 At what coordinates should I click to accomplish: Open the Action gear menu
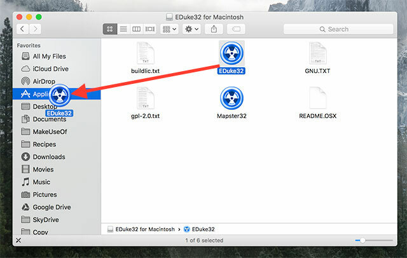pyautogui.click(x=191, y=29)
